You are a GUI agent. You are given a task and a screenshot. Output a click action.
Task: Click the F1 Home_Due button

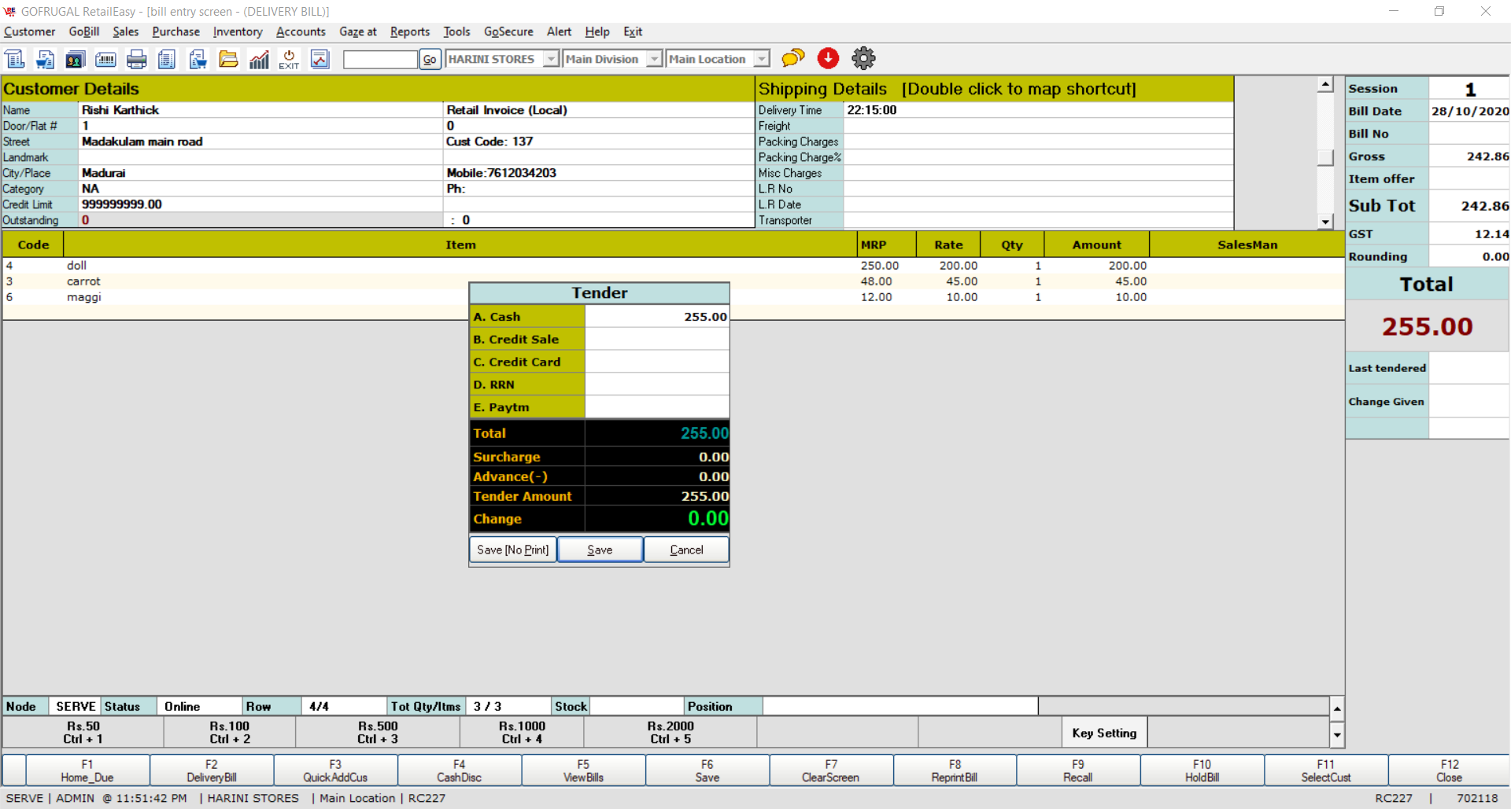pos(87,770)
